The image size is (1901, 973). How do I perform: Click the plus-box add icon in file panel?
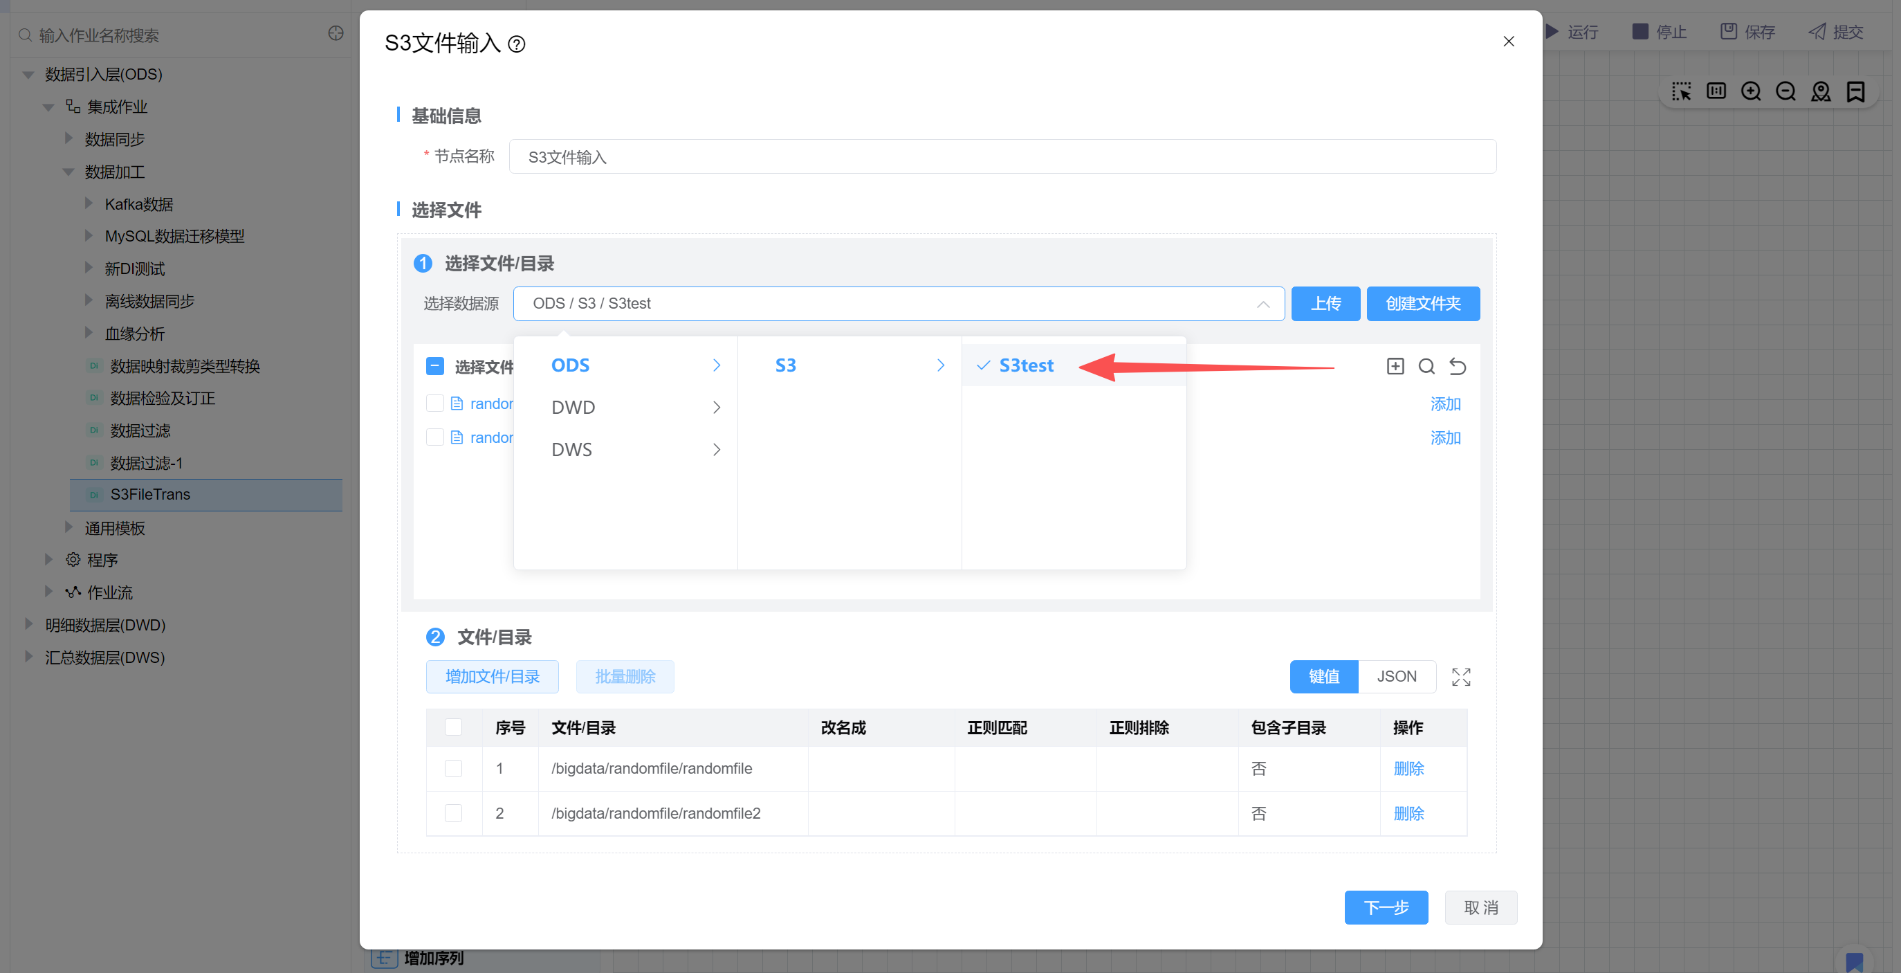[1395, 366]
